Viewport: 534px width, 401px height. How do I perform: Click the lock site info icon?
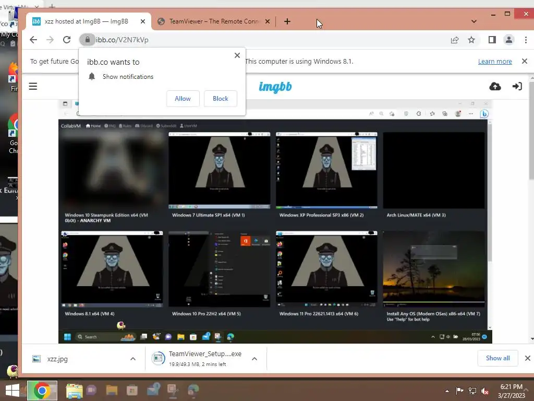pos(87,40)
